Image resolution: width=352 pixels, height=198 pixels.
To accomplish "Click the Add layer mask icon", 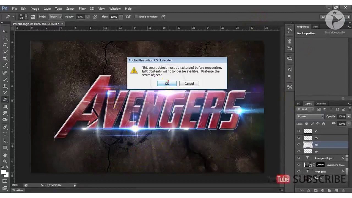I will pyautogui.click(x=316, y=191).
